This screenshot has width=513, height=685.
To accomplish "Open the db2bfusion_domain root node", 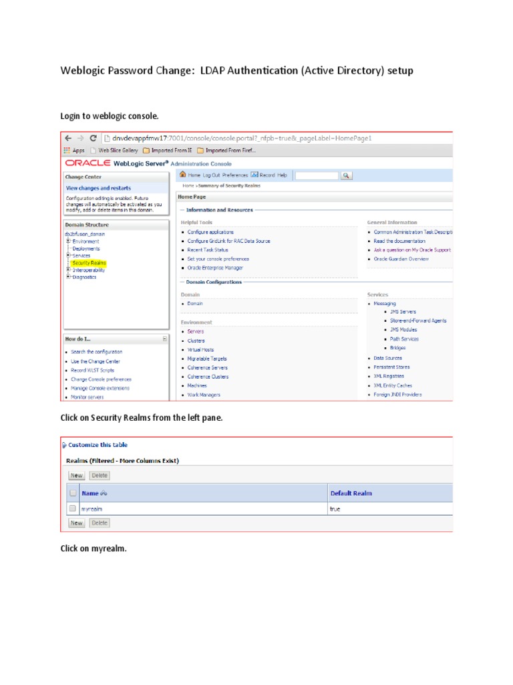I will tap(85, 234).
